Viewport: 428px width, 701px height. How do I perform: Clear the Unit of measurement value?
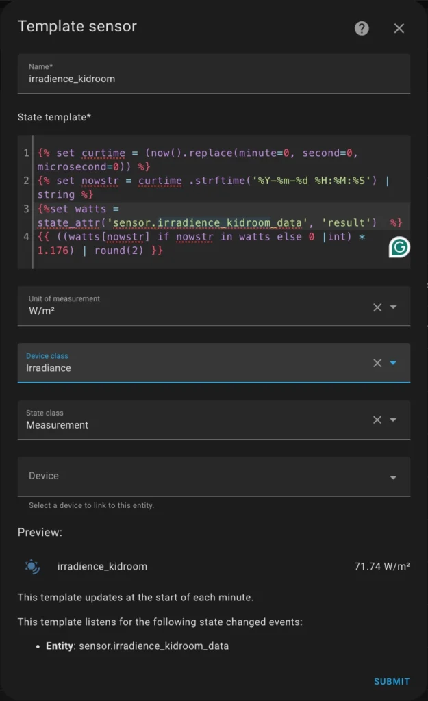click(377, 307)
